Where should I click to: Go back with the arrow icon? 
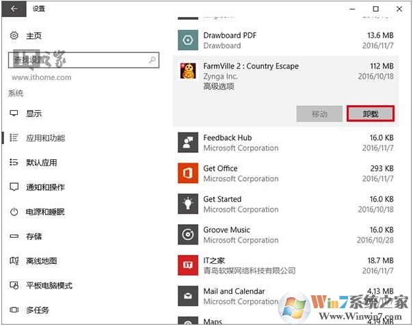click(14, 9)
